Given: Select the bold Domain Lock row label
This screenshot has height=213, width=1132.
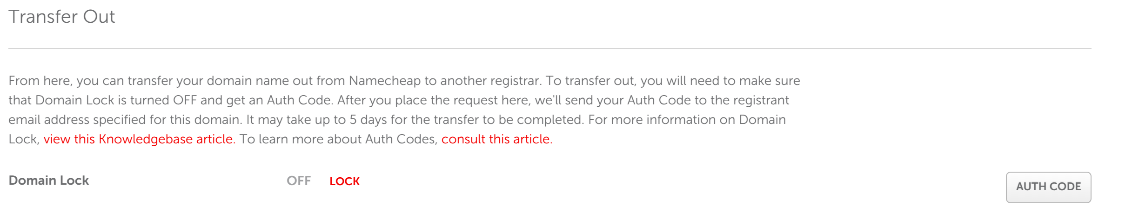Looking at the screenshot, I should click(x=49, y=181).
